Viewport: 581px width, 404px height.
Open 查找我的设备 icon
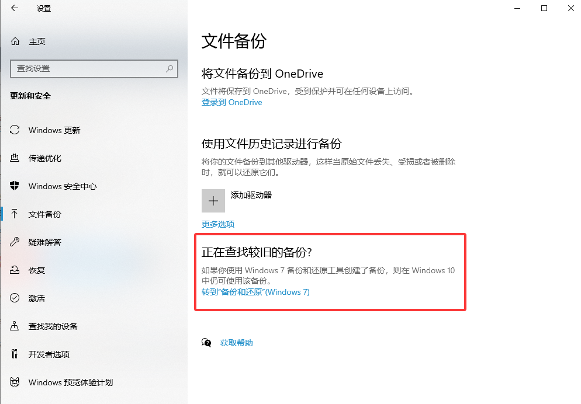click(15, 326)
